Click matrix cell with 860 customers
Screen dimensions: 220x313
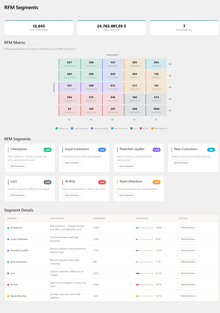click(134, 110)
